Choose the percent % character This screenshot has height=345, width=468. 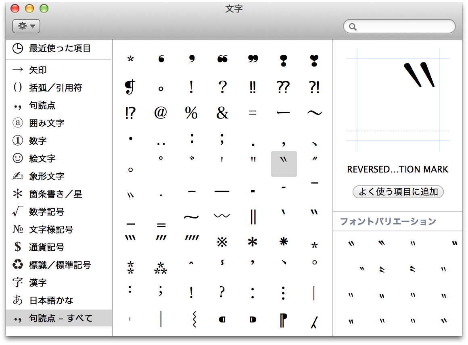coord(191,113)
